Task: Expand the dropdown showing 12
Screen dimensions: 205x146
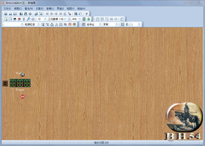Action: click(45, 19)
